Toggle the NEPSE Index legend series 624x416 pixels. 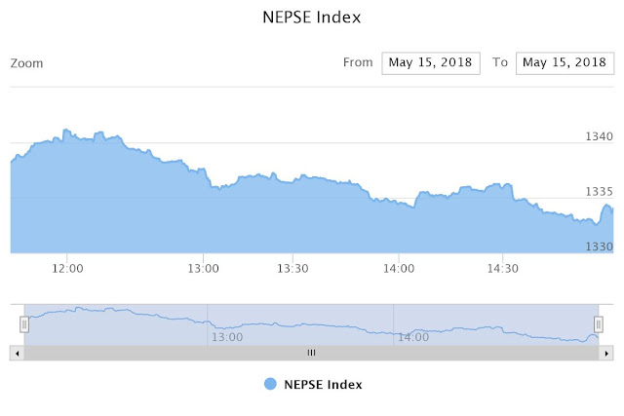tap(313, 385)
